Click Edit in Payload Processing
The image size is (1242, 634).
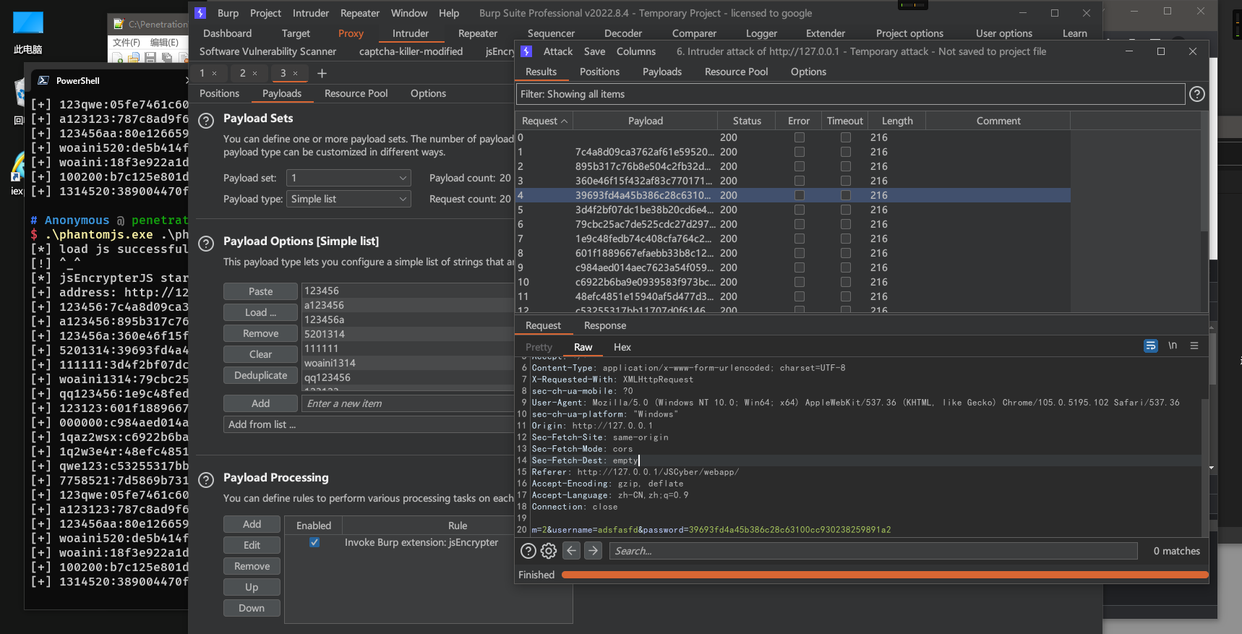pyautogui.click(x=252, y=545)
